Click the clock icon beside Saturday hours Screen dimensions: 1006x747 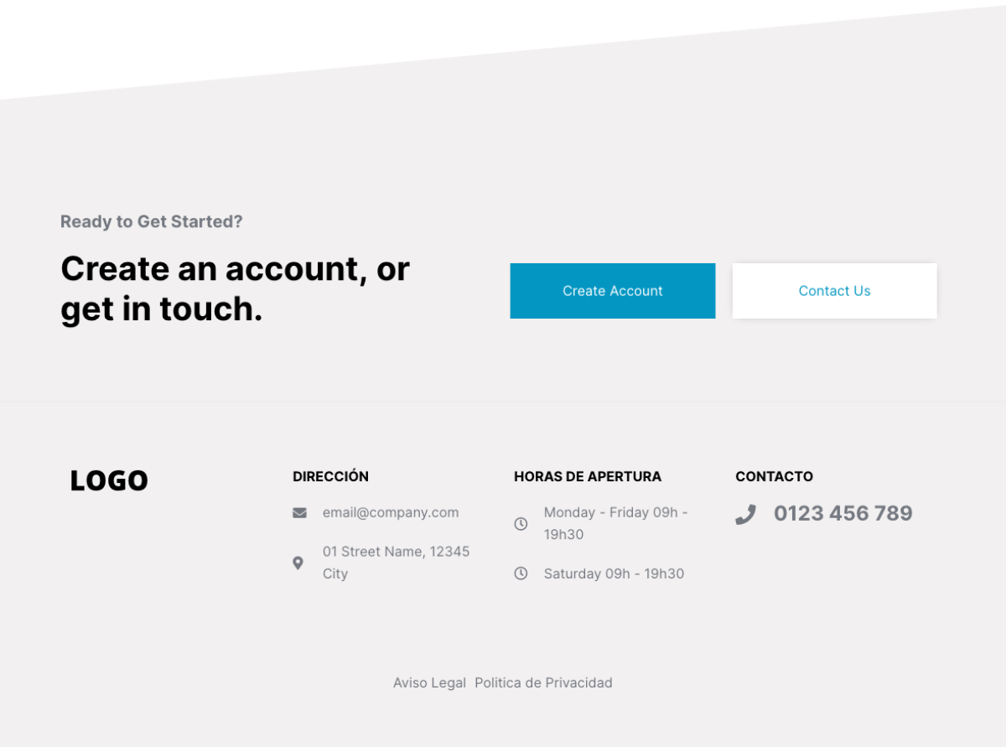pos(521,573)
